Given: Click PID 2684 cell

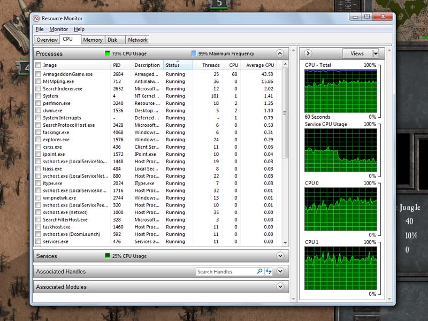Looking at the screenshot, I should pyautogui.click(x=118, y=74).
